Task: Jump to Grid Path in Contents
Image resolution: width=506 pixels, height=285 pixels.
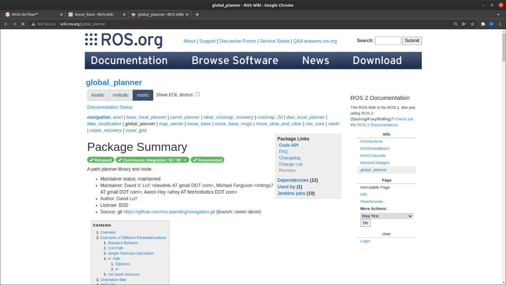Action: [116, 248]
